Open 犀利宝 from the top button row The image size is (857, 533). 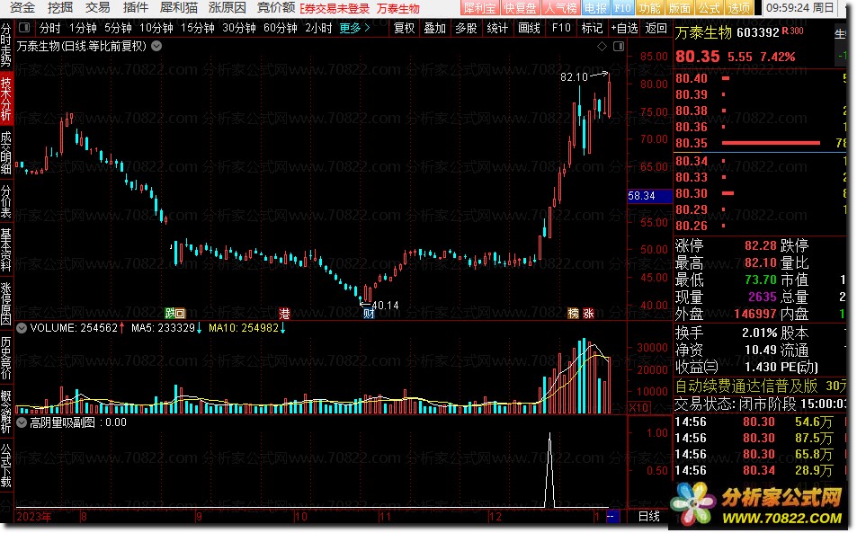[479, 8]
